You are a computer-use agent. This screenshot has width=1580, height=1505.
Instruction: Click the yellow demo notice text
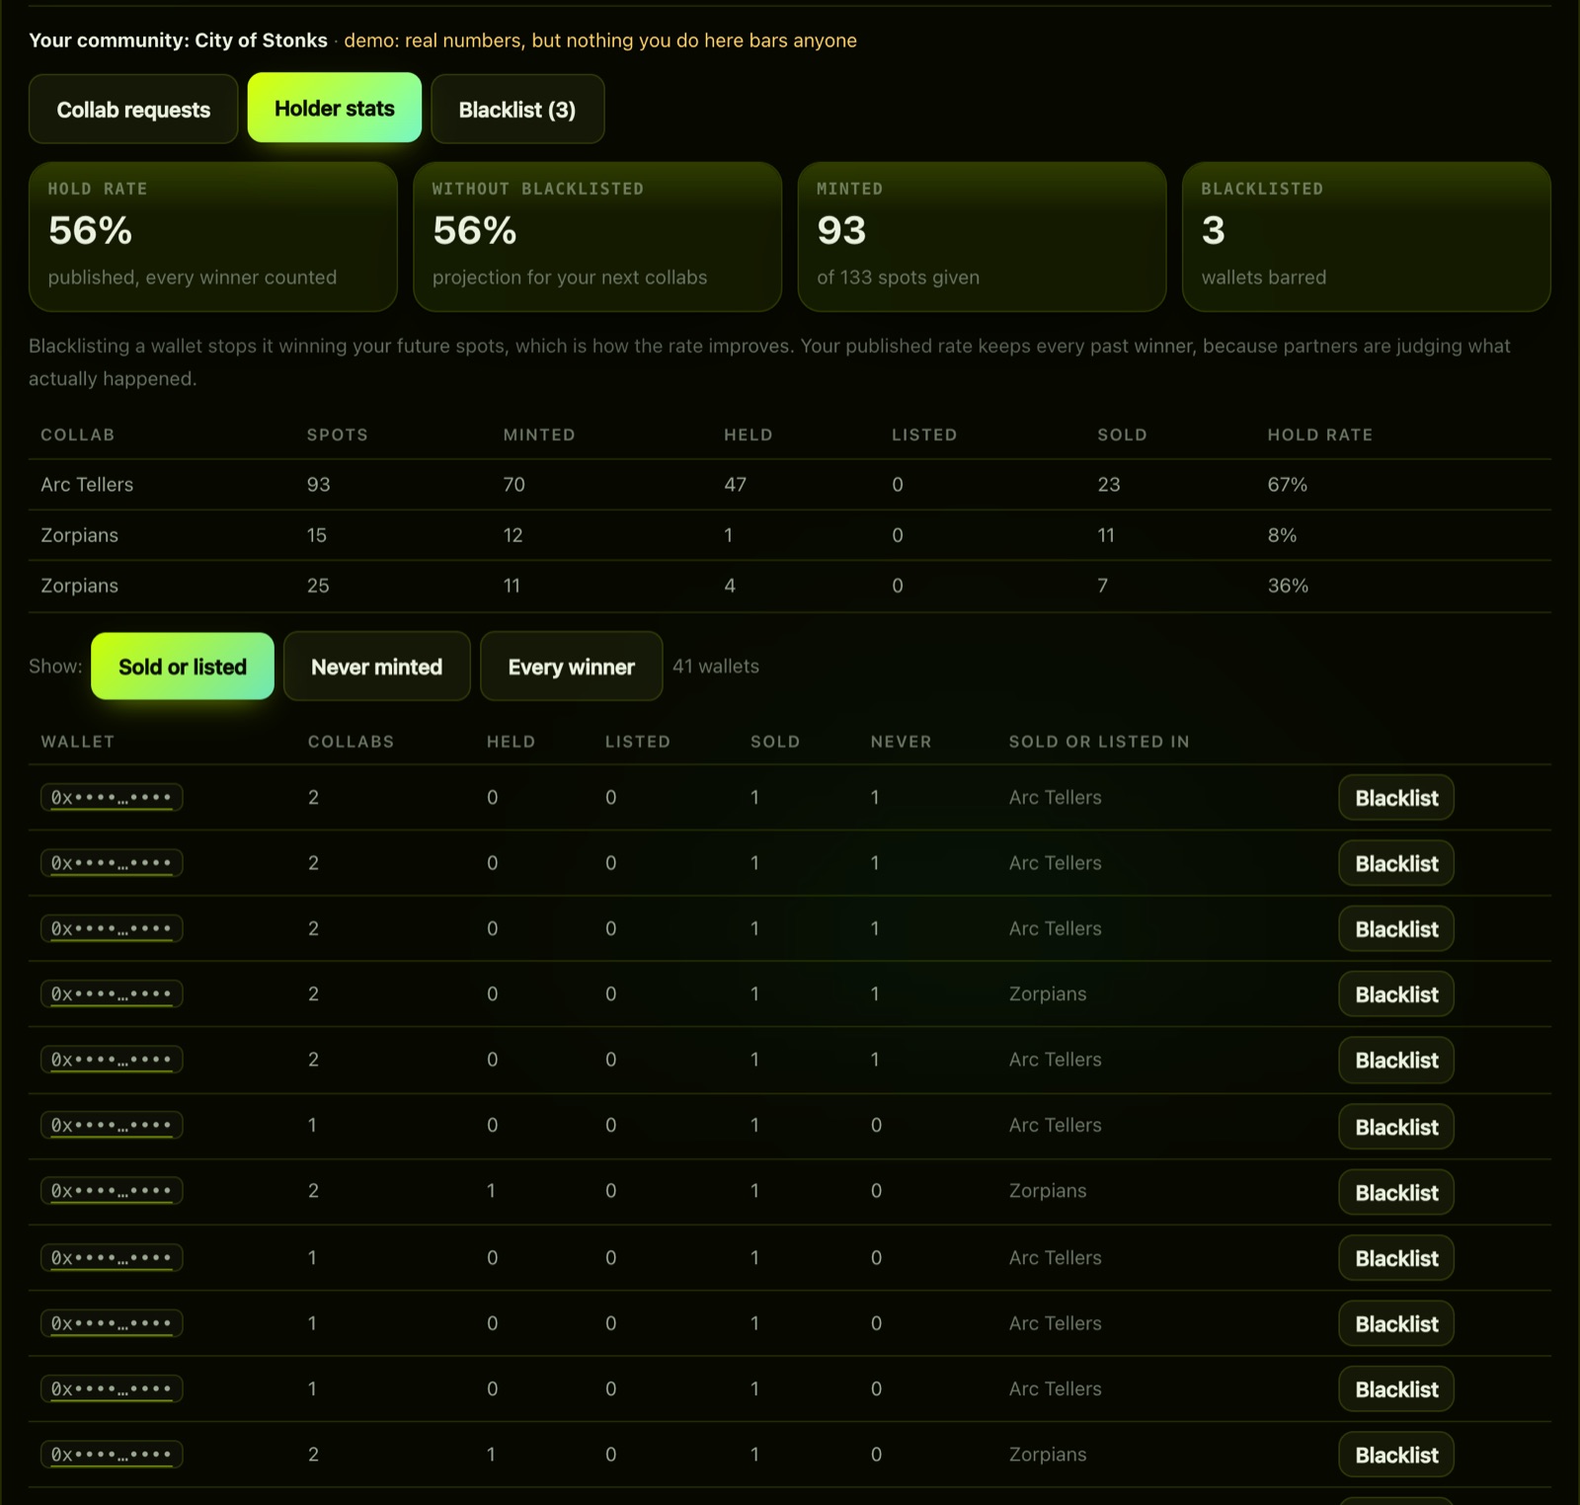coord(600,40)
